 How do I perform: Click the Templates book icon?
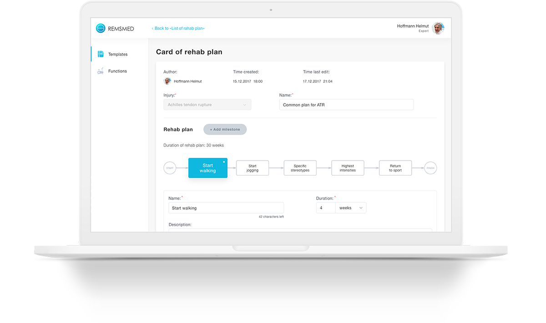coord(101,54)
